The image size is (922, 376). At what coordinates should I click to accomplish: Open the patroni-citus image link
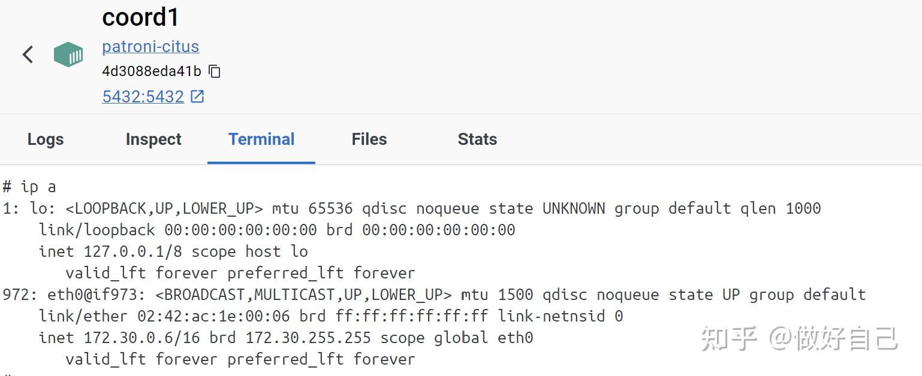coord(150,46)
